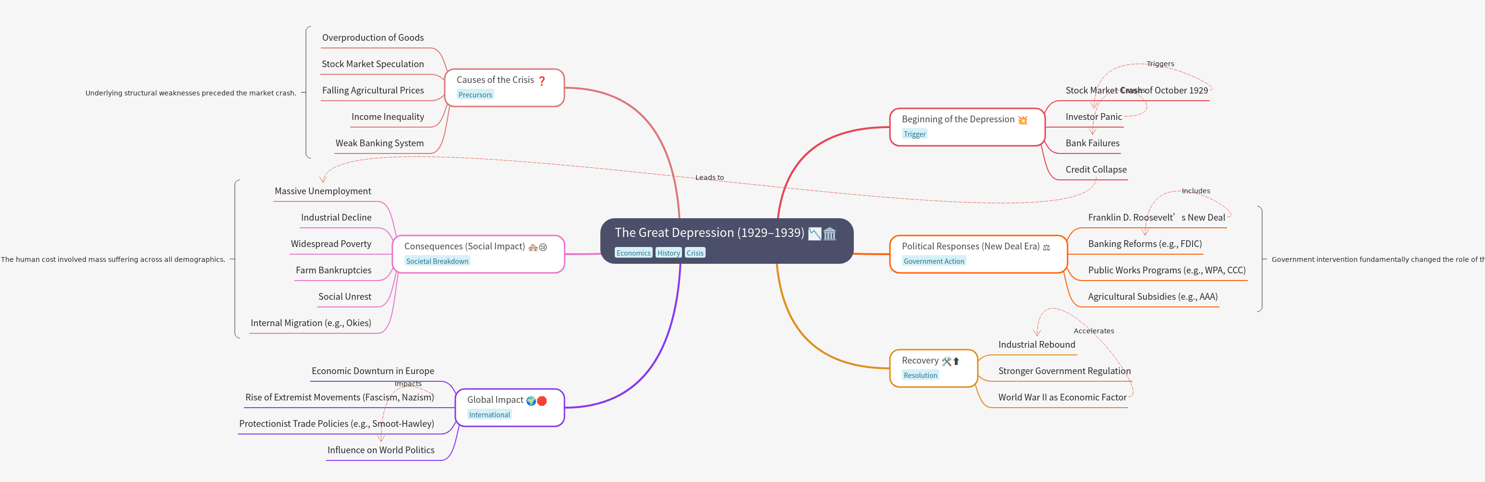
Task: Select the Massive Unemployment subtopic
Action: [322, 190]
